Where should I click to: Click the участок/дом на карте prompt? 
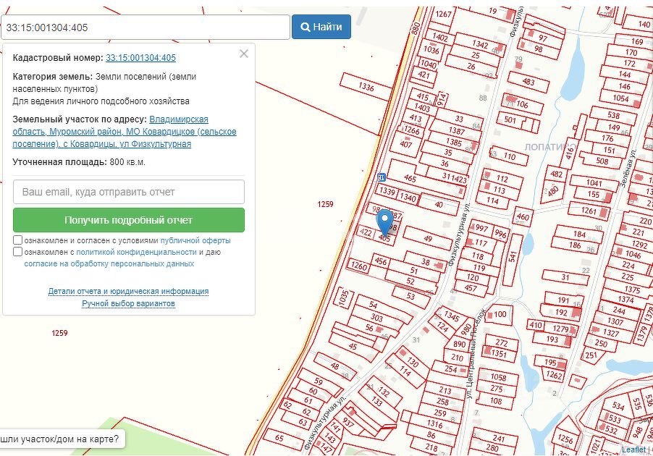point(61,439)
